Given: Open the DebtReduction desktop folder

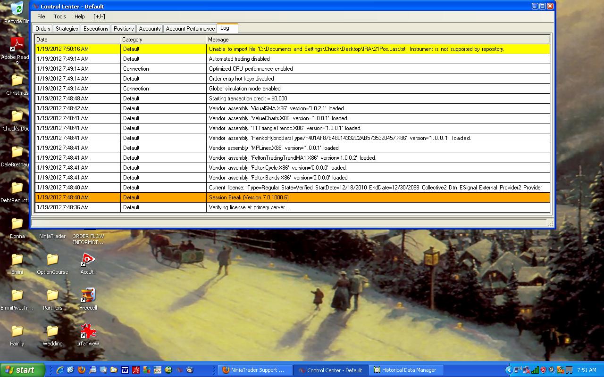Looking at the screenshot, I should pos(17,191).
